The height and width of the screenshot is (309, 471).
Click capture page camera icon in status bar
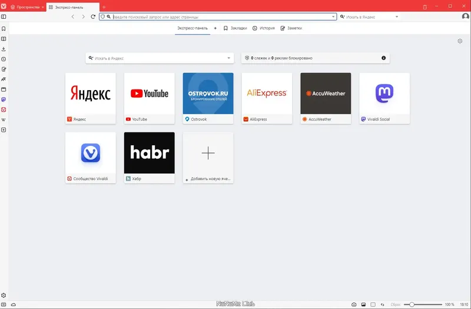(354, 304)
